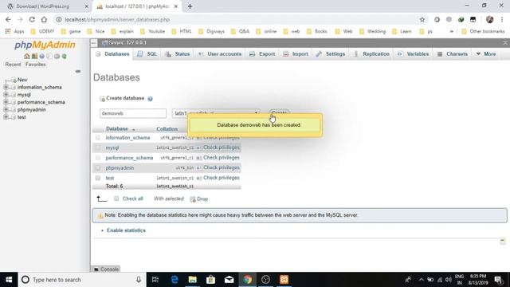Tick the Check all checkbox
The image size is (510, 287).
[x=116, y=199]
